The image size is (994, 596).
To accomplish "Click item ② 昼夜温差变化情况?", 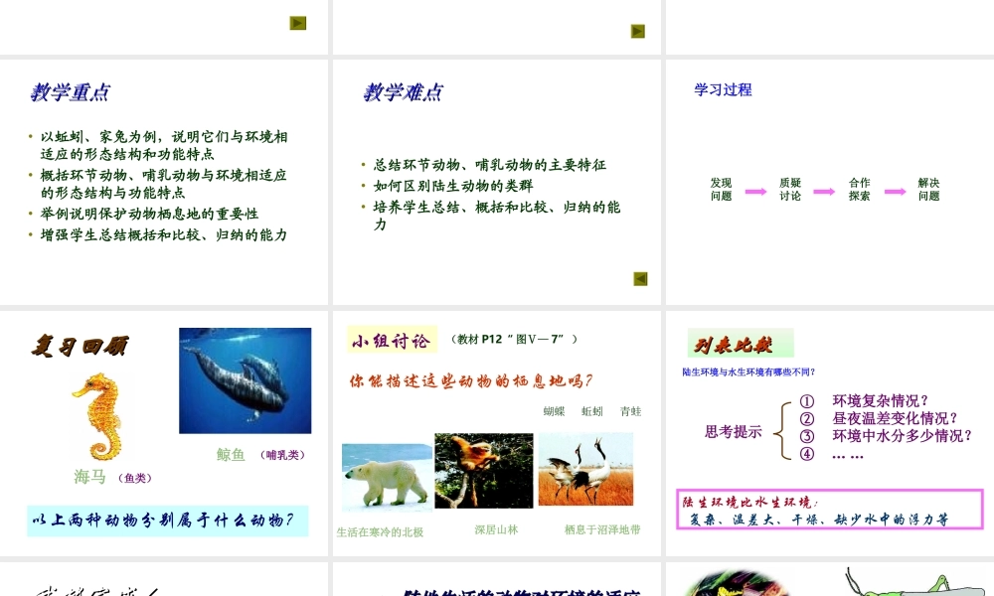I will tap(879, 418).
